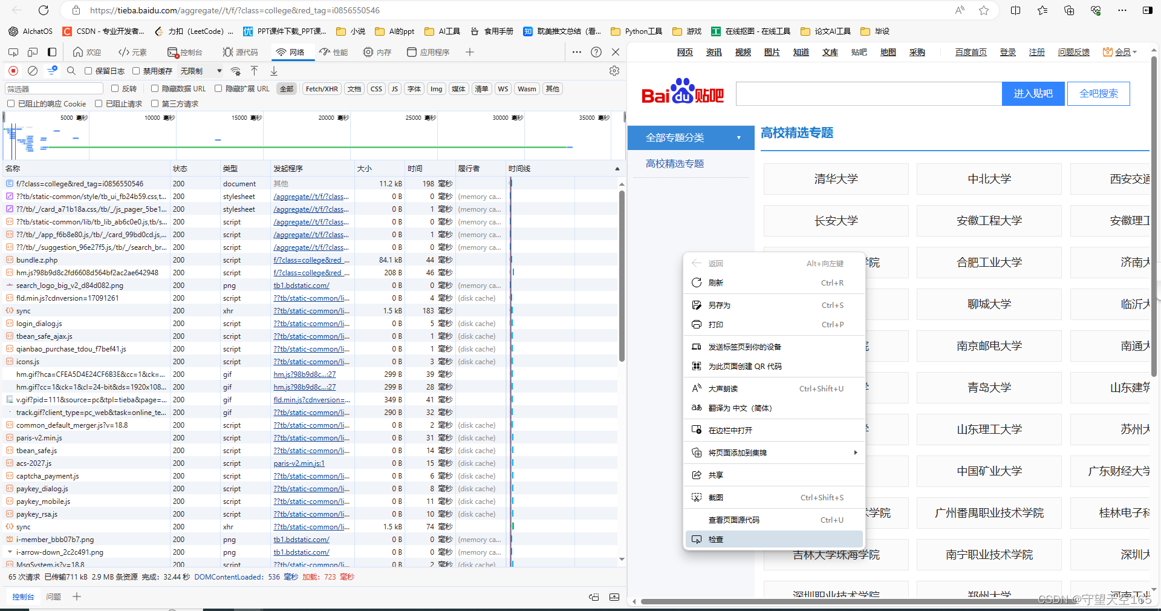The width and height of the screenshot is (1161, 611).
Task: Close the DevTools panel
Action: pos(616,52)
